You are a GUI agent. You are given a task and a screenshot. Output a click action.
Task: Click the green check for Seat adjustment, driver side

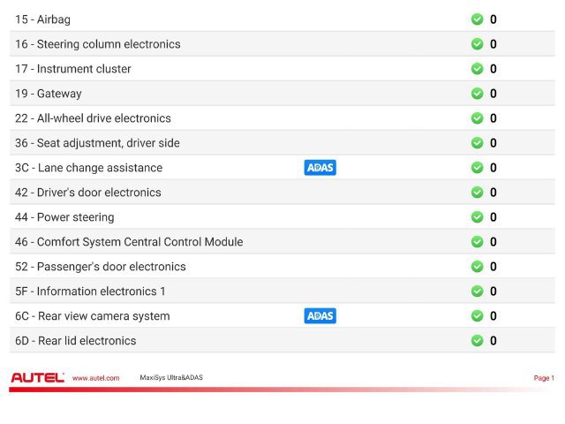tap(477, 143)
